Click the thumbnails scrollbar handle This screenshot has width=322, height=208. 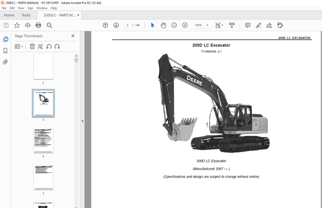coord(76,60)
